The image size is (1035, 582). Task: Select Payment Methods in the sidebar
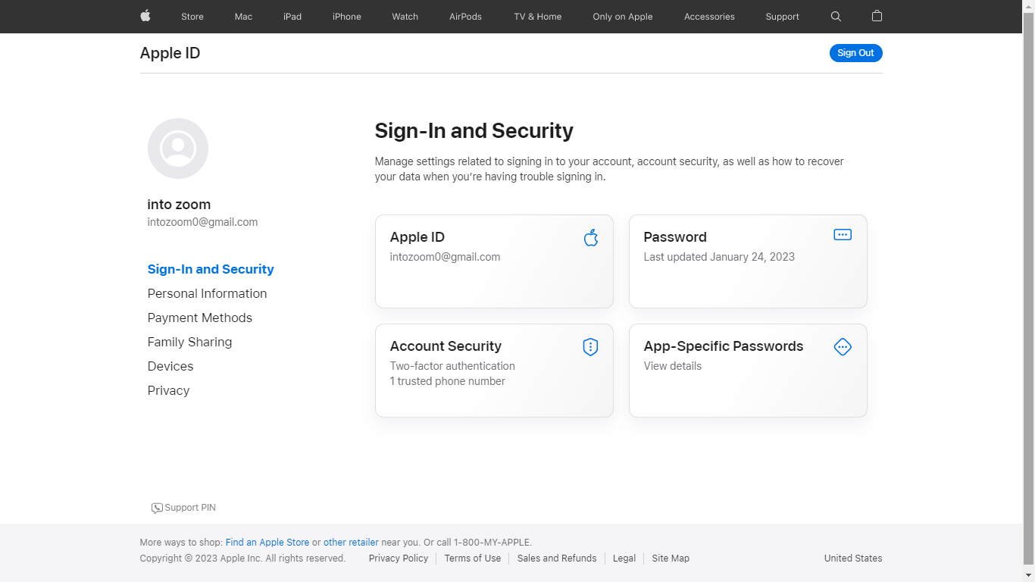coord(200,318)
